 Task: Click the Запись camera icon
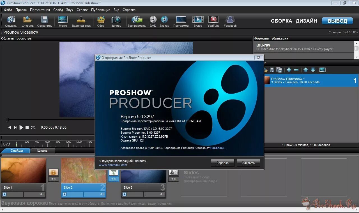116,20
